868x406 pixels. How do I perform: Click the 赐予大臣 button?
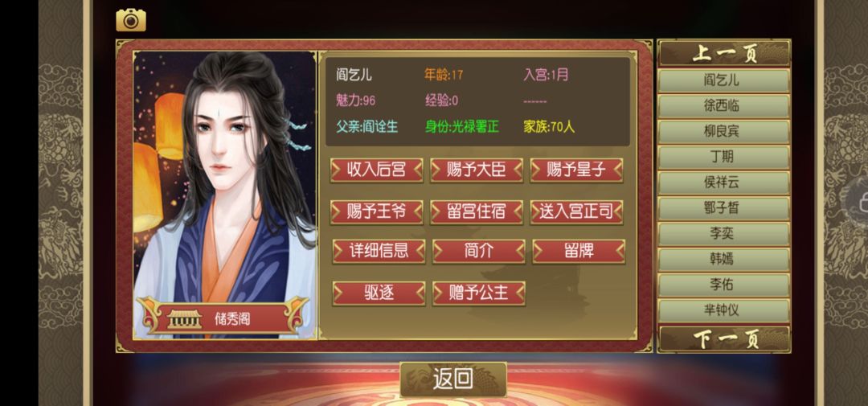tap(477, 170)
